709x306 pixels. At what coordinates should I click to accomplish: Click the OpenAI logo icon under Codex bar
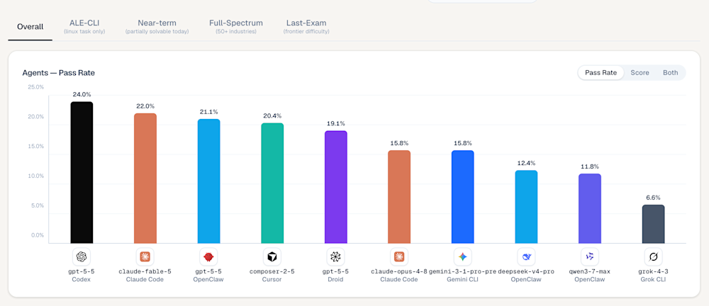coord(82,256)
